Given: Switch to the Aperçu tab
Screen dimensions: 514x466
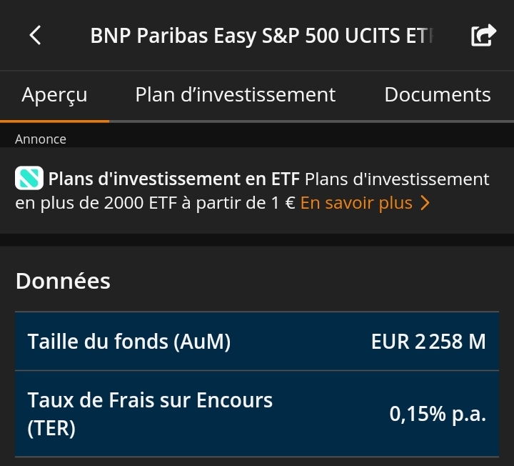Looking at the screenshot, I should [x=54, y=95].
